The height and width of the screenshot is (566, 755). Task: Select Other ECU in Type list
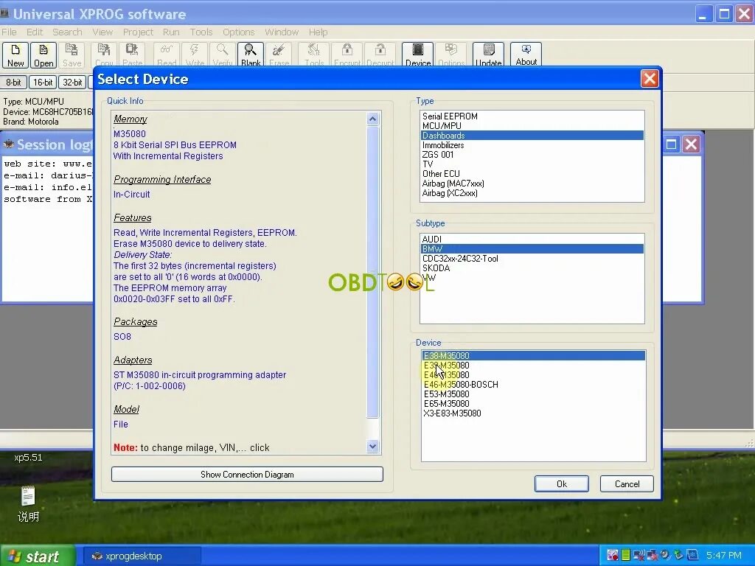532,174
